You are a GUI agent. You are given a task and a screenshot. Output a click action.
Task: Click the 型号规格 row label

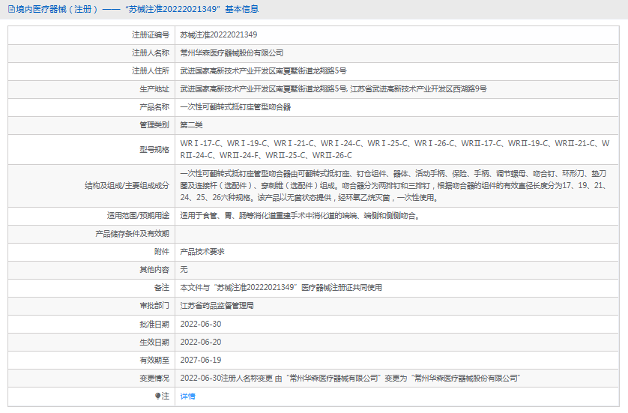pyautogui.click(x=154, y=149)
